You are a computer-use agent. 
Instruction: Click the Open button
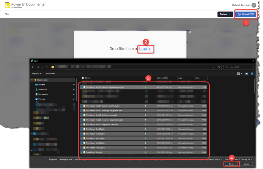click(231, 164)
